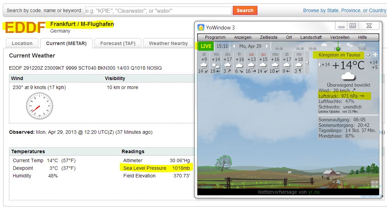Switch to the Weather Nearby tab
Viewport: 387px width, 210px height.
[x=168, y=43]
